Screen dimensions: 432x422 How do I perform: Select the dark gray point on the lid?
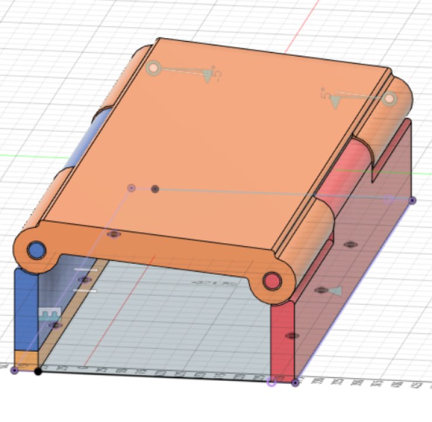point(155,189)
